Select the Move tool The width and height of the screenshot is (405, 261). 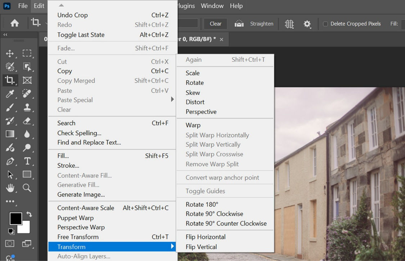click(x=10, y=53)
